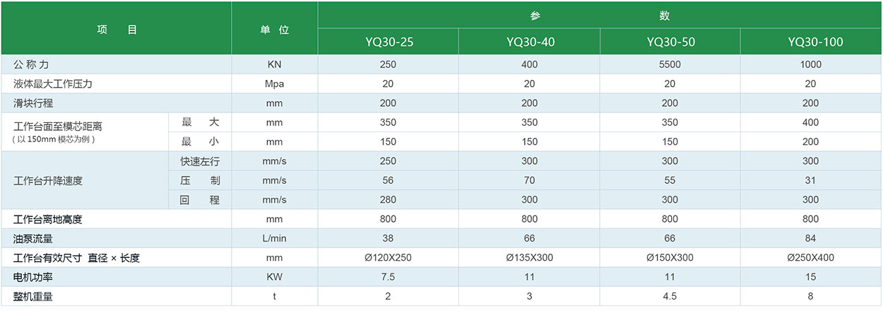
Task: Click the 单位 header cell
Action: (x=274, y=30)
